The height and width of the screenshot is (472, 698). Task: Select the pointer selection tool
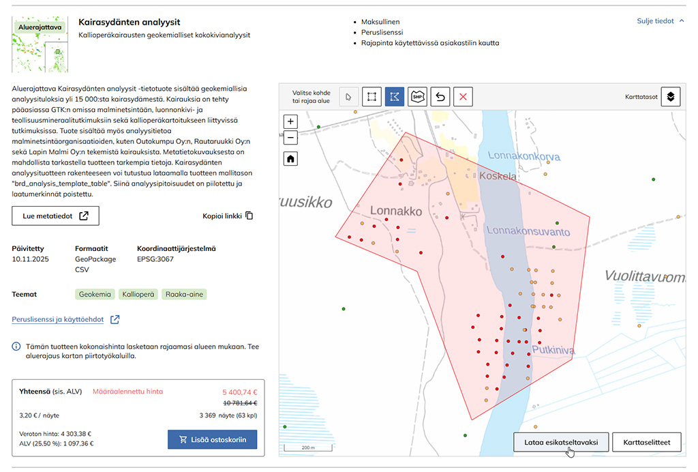(348, 96)
